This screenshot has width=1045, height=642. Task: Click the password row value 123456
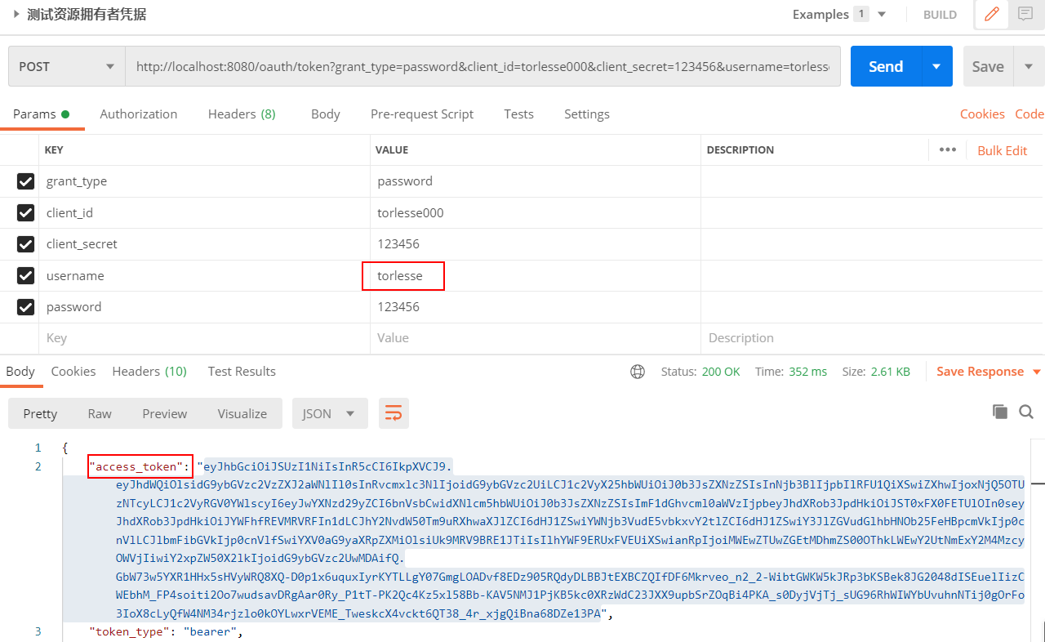click(x=398, y=307)
